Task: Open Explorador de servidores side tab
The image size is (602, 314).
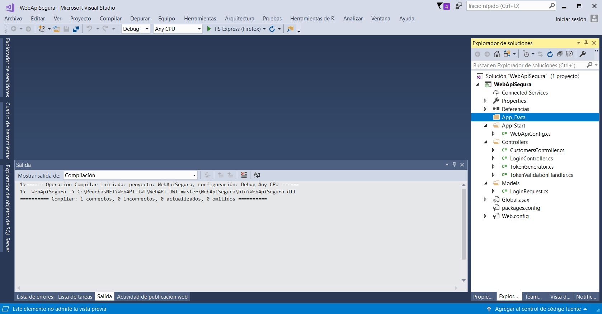Action: [7, 67]
